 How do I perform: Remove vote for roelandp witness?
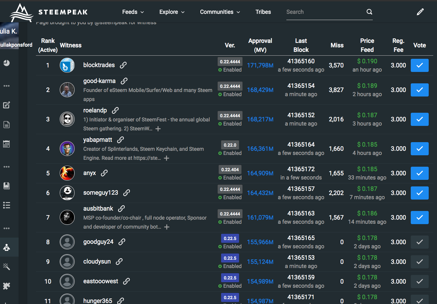(420, 119)
